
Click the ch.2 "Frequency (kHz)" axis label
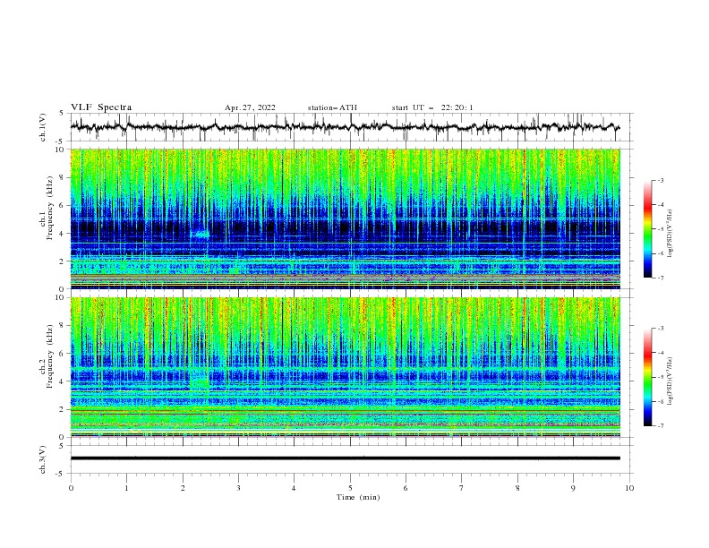pos(50,356)
